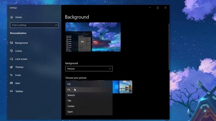Focus the Find a setting search field
The image size is (216, 121).
[34, 25]
